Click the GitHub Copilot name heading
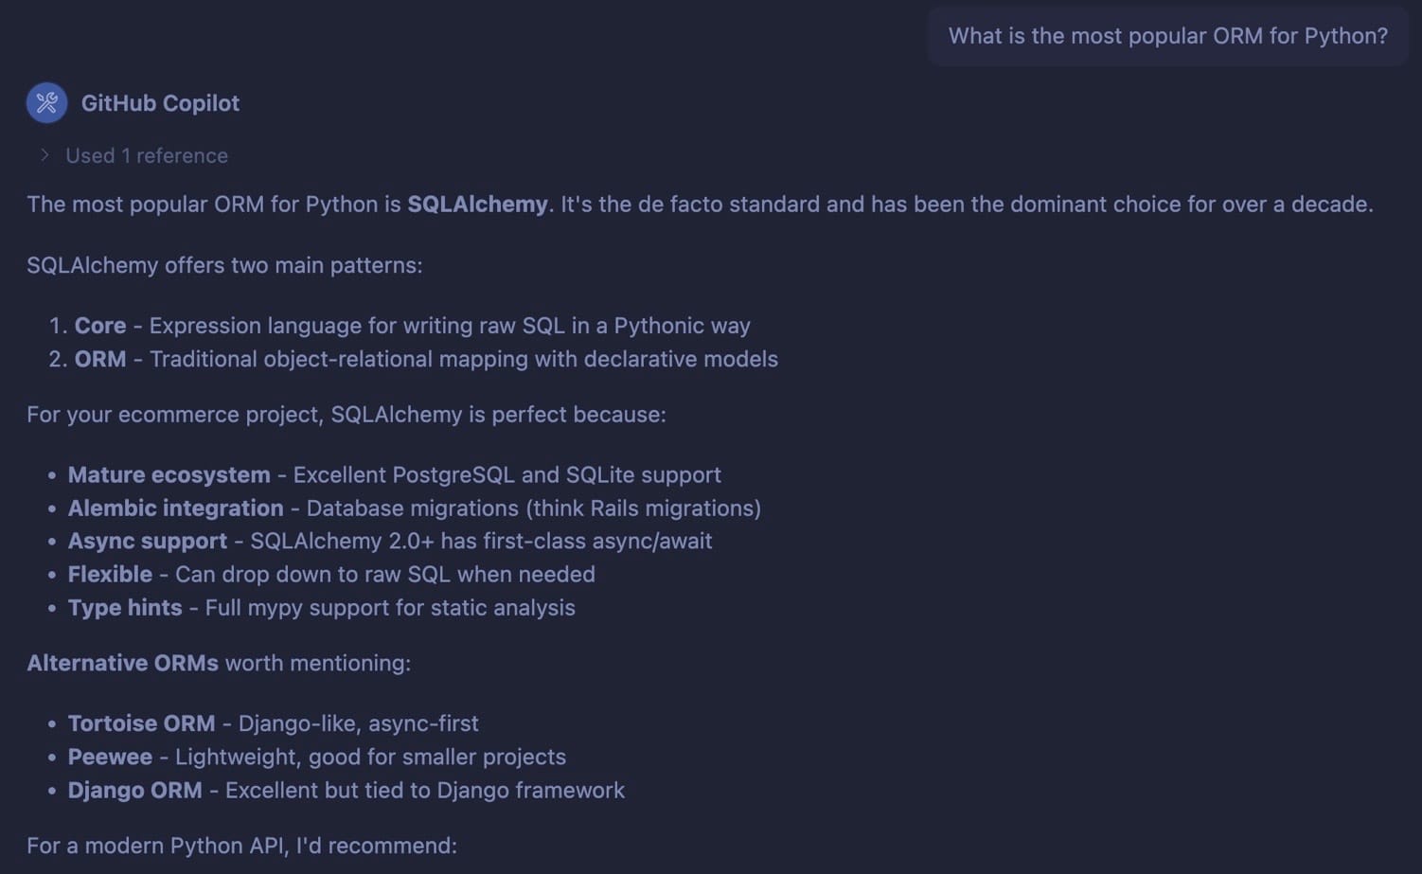The height and width of the screenshot is (874, 1422). point(160,103)
